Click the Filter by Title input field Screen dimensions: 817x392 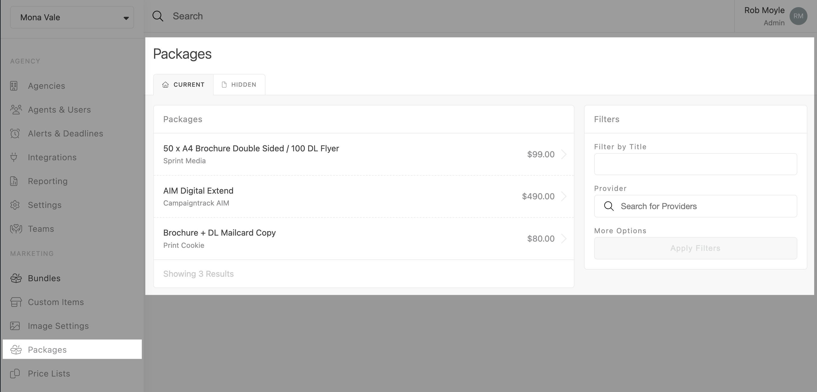tap(695, 164)
